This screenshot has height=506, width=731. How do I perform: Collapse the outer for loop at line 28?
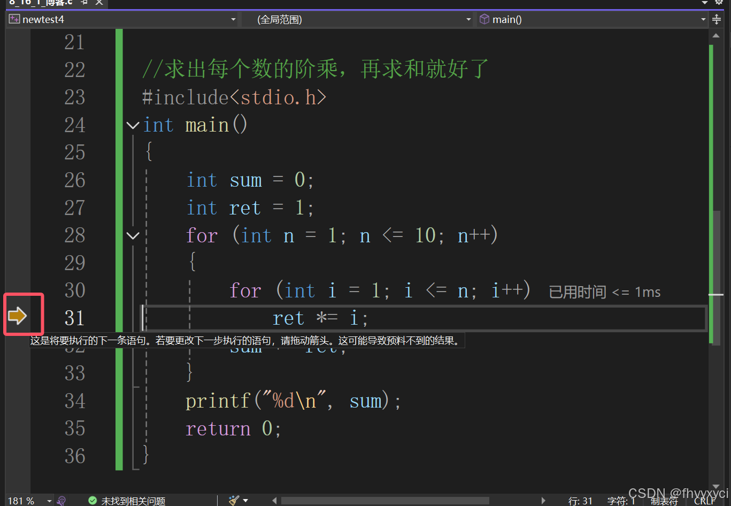[x=133, y=236]
